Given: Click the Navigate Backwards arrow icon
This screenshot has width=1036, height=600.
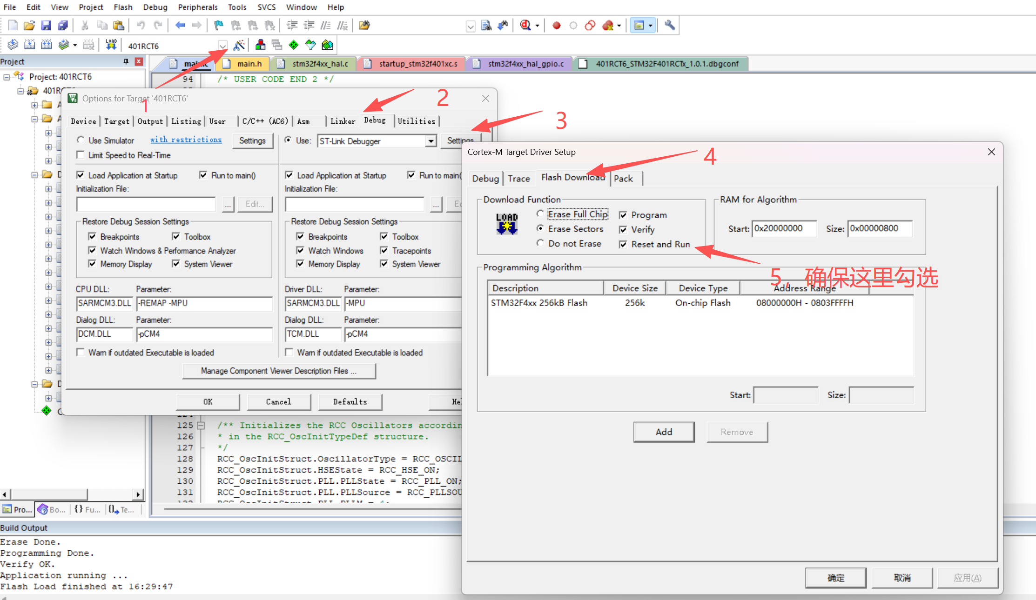Looking at the screenshot, I should click(180, 26).
